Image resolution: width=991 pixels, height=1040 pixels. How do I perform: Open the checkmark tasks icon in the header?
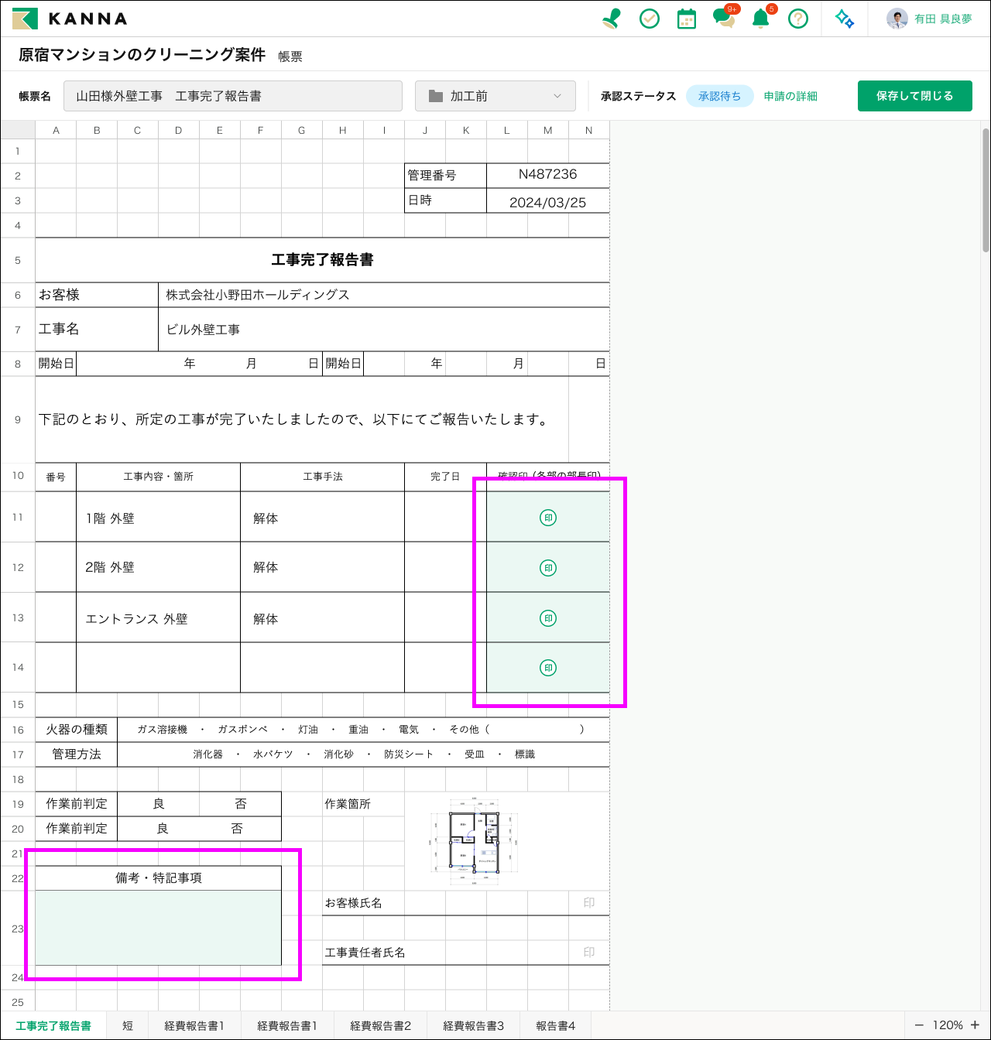[x=649, y=19]
